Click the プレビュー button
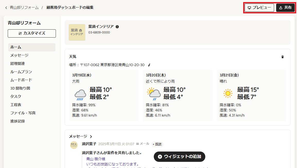Viewport: 297px width, 168px height. pyautogui.click(x=259, y=7)
